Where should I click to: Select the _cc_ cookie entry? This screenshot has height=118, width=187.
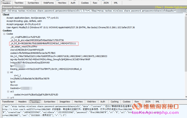[x=25, y=37]
